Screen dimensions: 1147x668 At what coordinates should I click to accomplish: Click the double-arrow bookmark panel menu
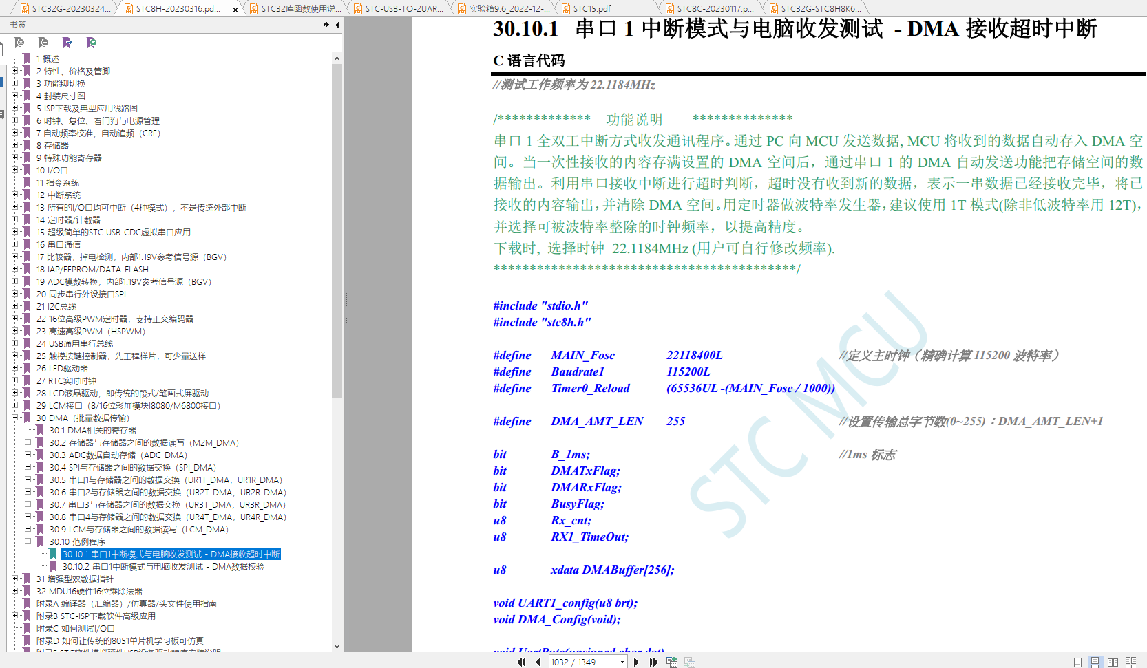pyautogui.click(x=326, y=25)
